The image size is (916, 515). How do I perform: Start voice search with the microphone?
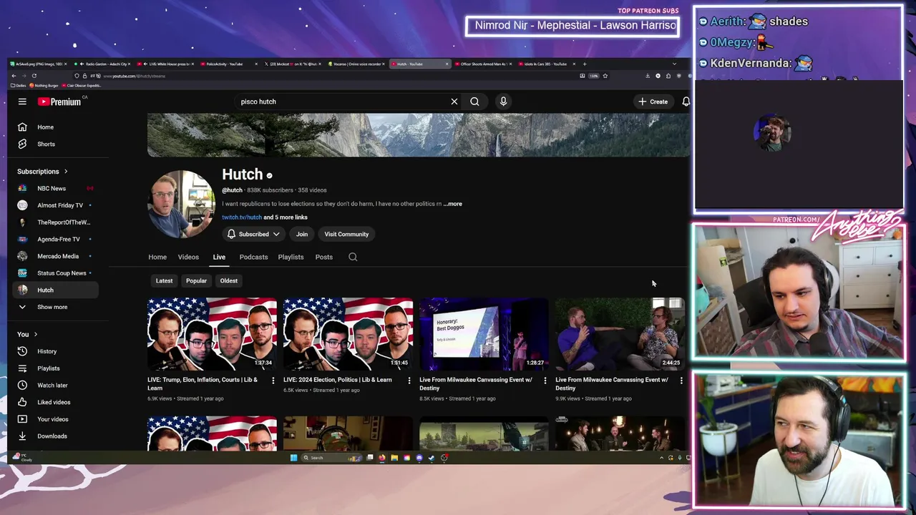point(503,102)
